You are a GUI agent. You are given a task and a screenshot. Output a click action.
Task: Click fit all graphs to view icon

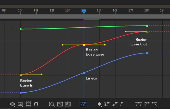[68, 104]
